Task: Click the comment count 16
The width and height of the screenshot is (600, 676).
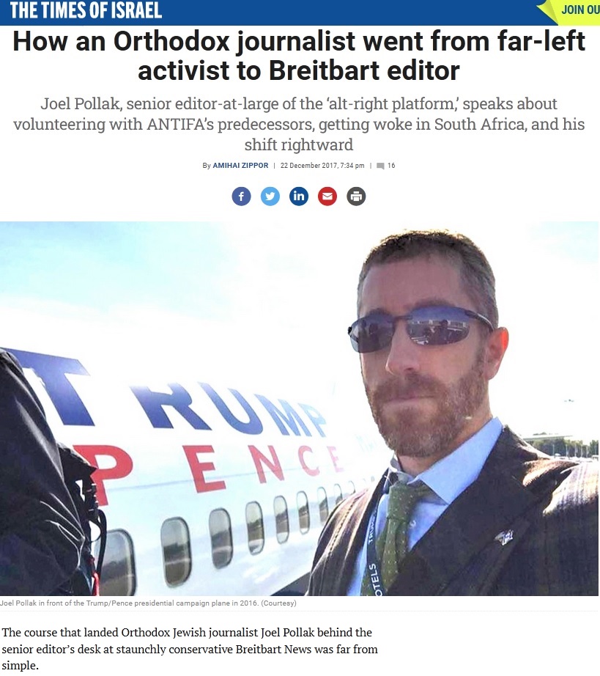Action: pyautogui.click(x=391, y=166)
